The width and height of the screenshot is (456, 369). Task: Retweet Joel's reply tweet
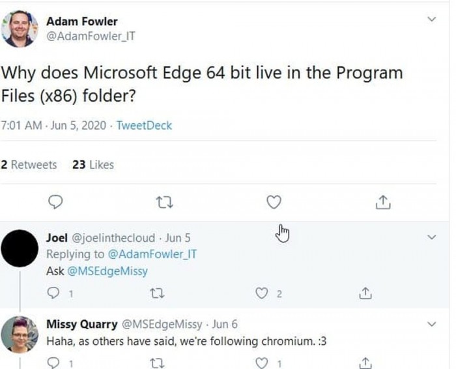pos(157,293)
